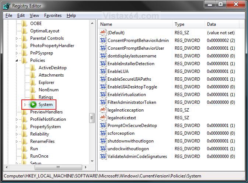Expand the RenameFiles key
Screen dimensions: 248x183
[17, 141]
